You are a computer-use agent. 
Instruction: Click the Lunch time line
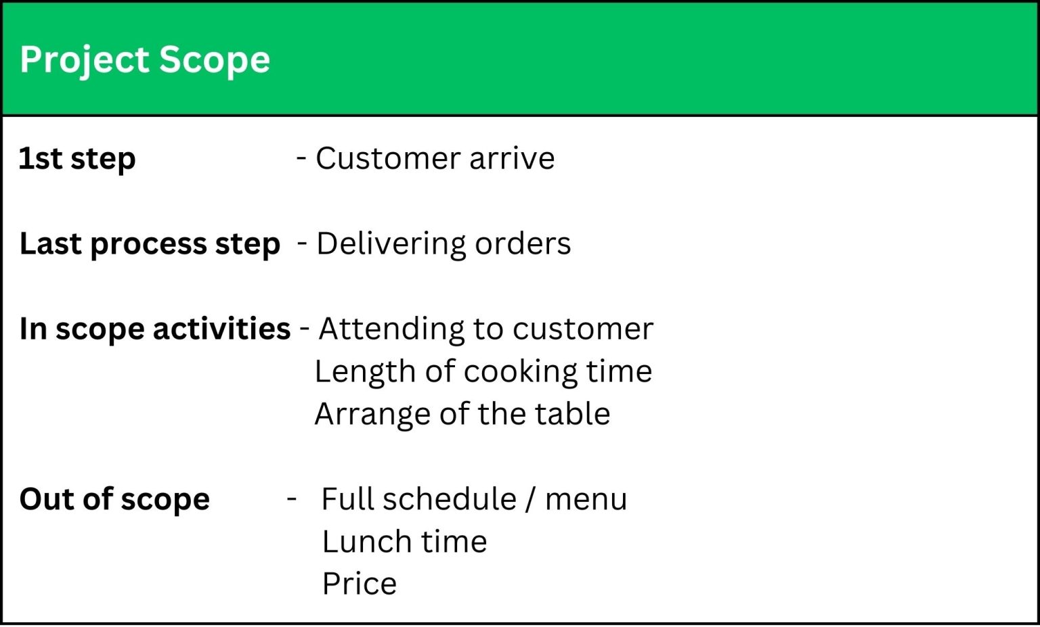tap(404, 542)
